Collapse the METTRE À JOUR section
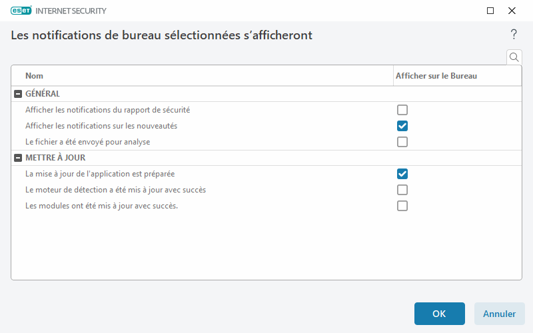Viewport: 533px width, 333px height. click(18, 158)
